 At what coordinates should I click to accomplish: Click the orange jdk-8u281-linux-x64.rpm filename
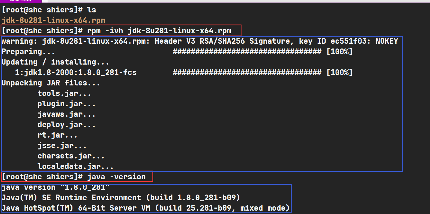pyautogui.click(x=54, y=20)
